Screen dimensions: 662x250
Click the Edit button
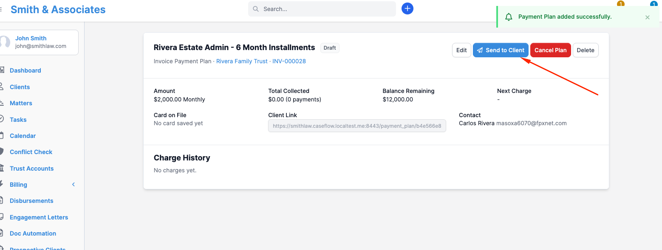click(461, 50)
